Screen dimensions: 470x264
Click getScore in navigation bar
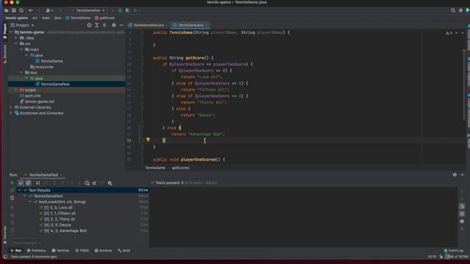[104, 18]
